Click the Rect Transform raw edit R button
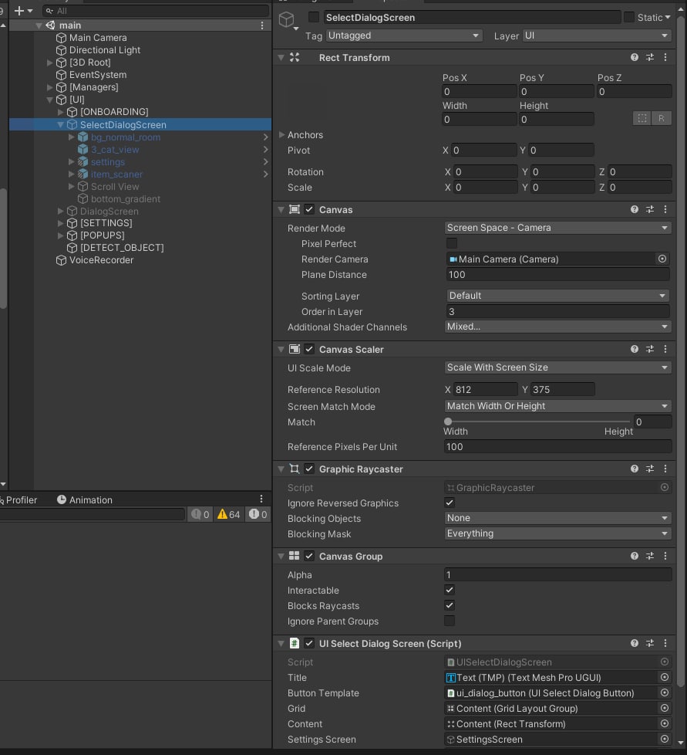Screen dimensions: 687x755 [x=661, y=118]
